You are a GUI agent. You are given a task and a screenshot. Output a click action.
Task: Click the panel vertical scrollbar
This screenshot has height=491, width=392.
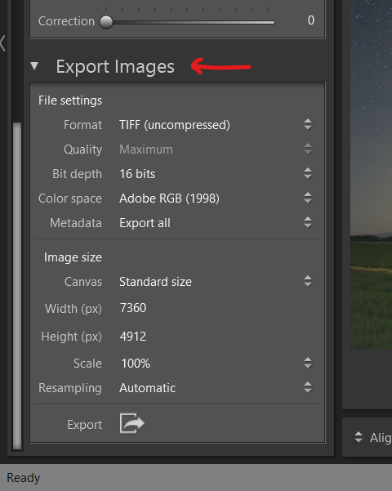17,286
